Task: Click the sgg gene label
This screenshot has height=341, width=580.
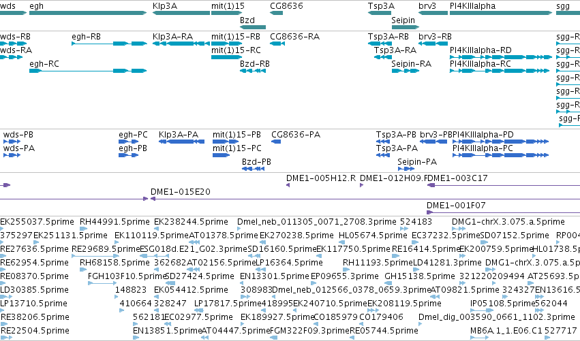Action: pyautogui.click(x=563, y=6)
